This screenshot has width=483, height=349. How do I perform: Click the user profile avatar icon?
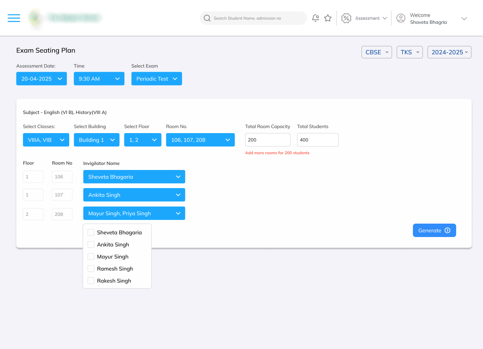[x=401, y=18]
